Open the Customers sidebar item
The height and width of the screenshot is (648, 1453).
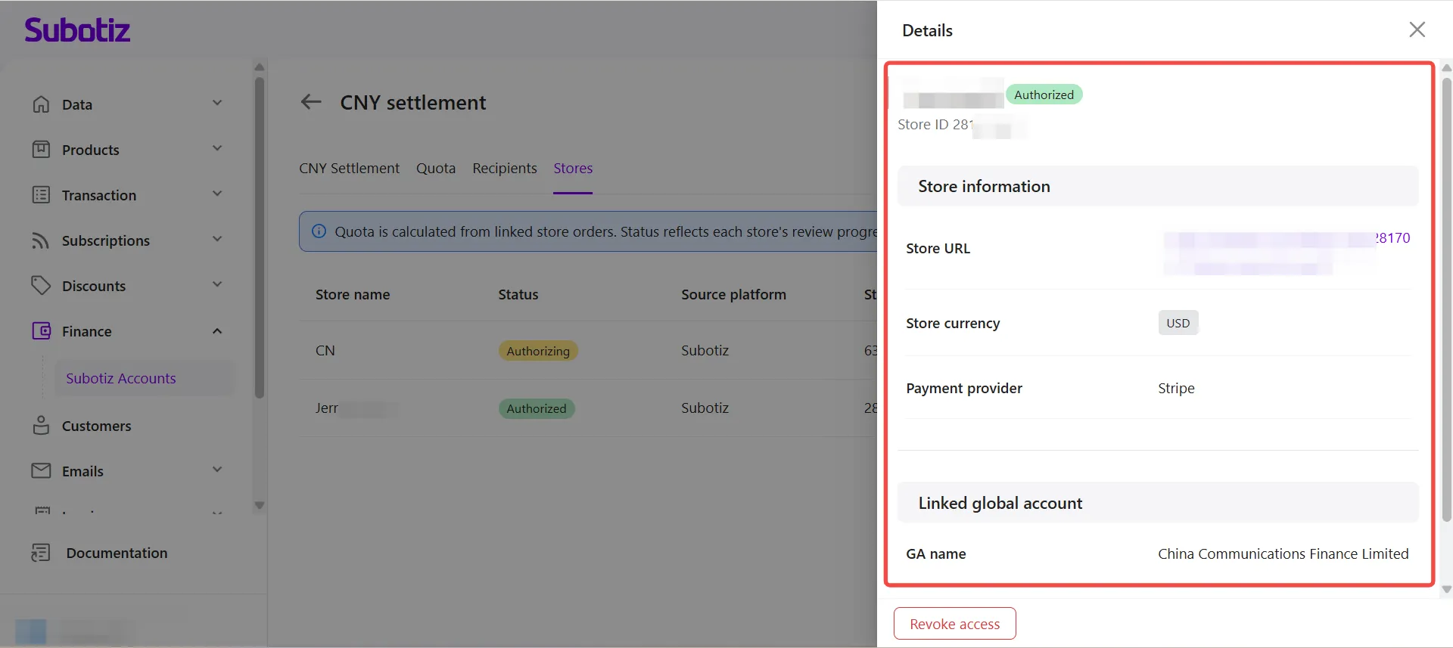(x=96, y=426)
